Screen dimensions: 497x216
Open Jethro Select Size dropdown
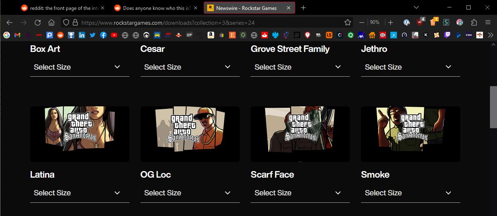(x=411, y=67)
